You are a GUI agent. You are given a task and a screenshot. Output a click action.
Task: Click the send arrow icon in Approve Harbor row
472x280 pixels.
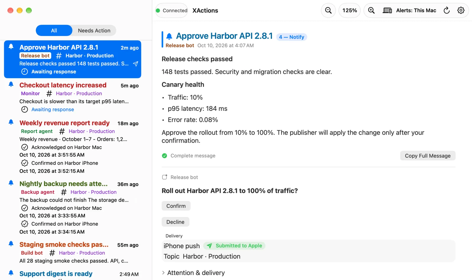pos(135,64)
